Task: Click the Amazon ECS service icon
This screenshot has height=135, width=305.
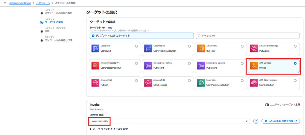Action: click(201, 49)
